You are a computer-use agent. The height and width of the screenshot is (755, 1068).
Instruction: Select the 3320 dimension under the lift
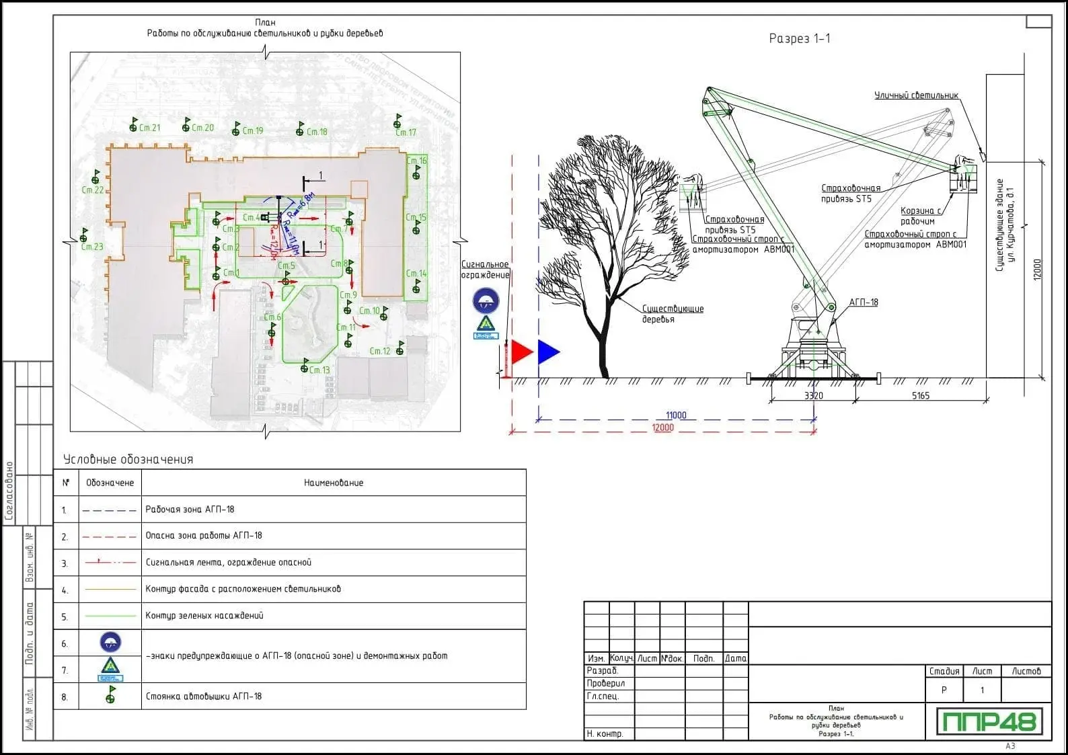813,395
